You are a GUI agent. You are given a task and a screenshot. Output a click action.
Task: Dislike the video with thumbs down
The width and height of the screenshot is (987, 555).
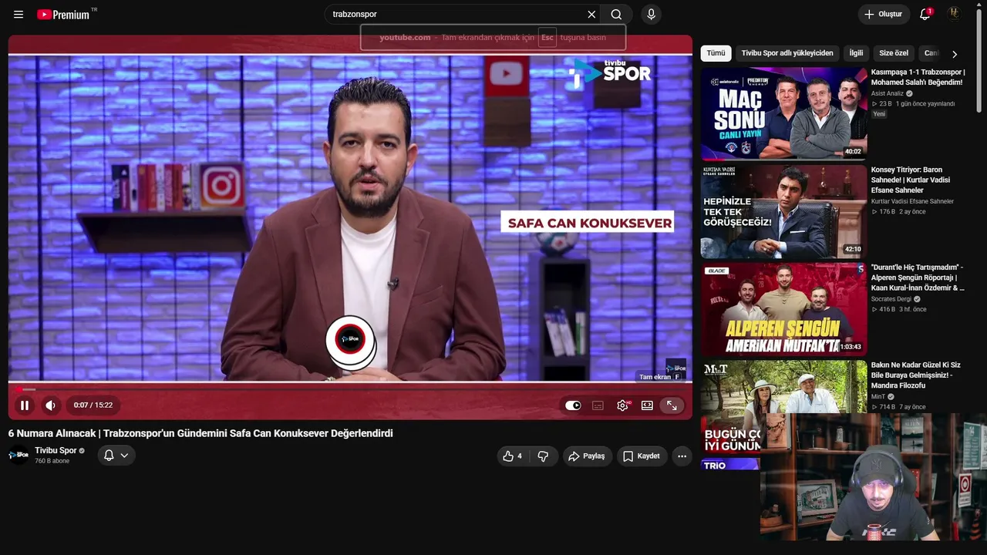click(543, 456)
